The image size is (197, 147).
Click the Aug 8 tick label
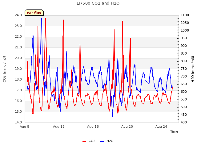click(x=24, y=126)
